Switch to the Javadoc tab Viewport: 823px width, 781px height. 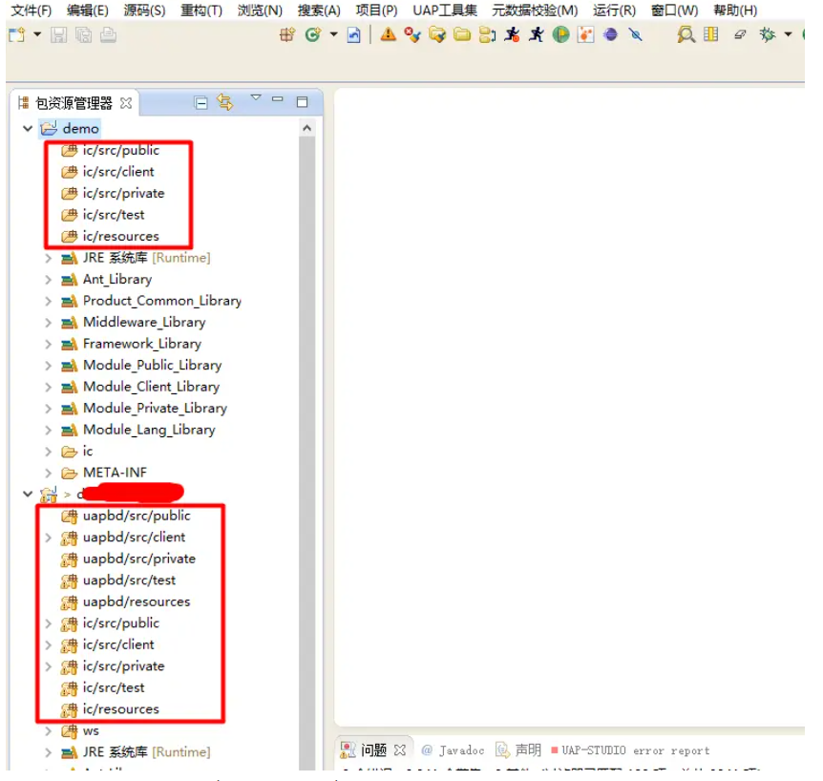pos(453,750)
